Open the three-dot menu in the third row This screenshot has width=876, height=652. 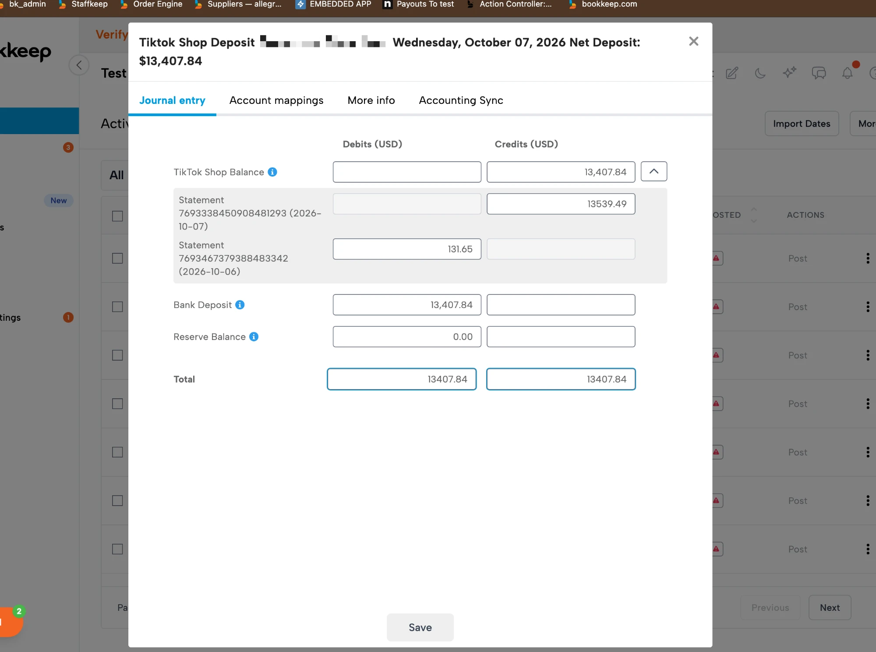coord(868,355)
